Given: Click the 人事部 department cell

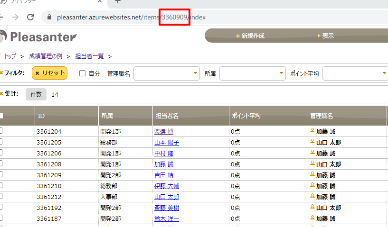Looking at the screenshot, I should (x=125, y=197).
